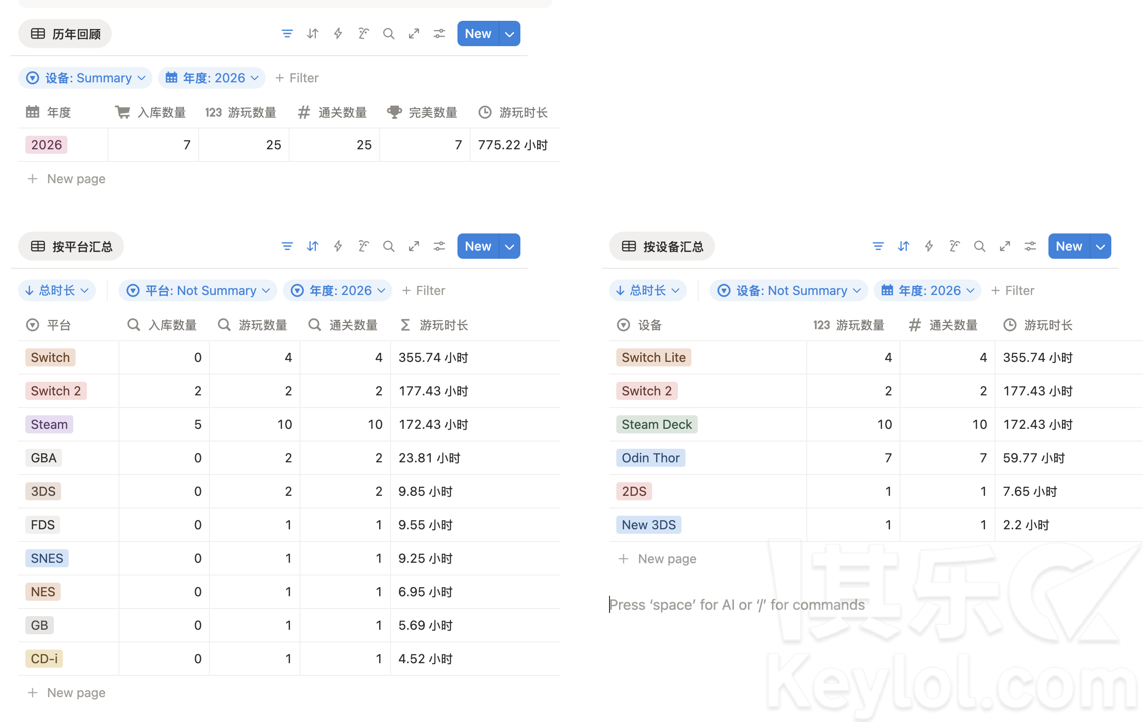The image size is (1143, 722).
Task: Click the search icon in 按设备汇总 toolbar
Action: [979, 247]
